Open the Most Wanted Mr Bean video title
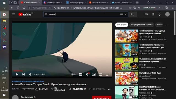The width and height of the screenshot is (176, 99). [152, 88]
